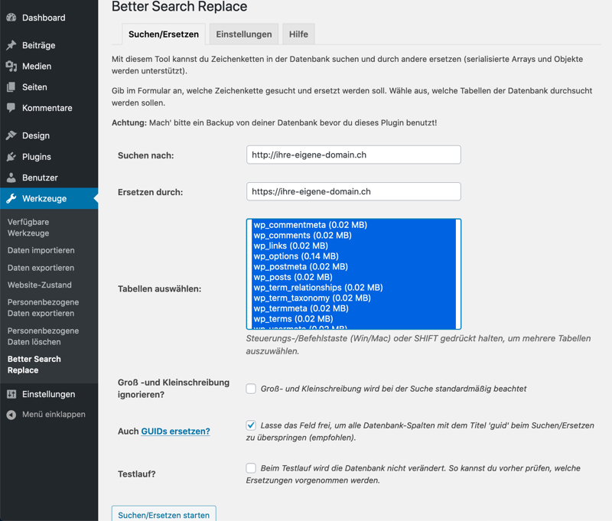This screenshot has width=612, height=521.
Task: Click the Benutzer user icon
Action: point(11,177)
